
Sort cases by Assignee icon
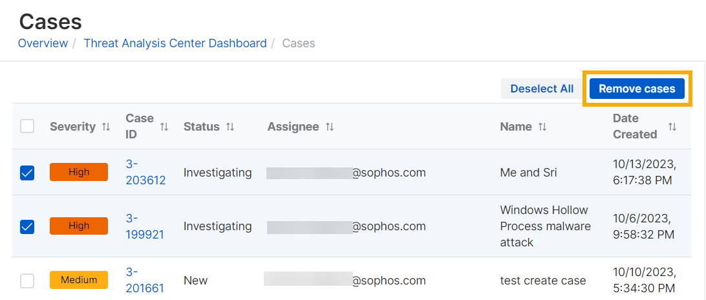[x=330, y=127]
